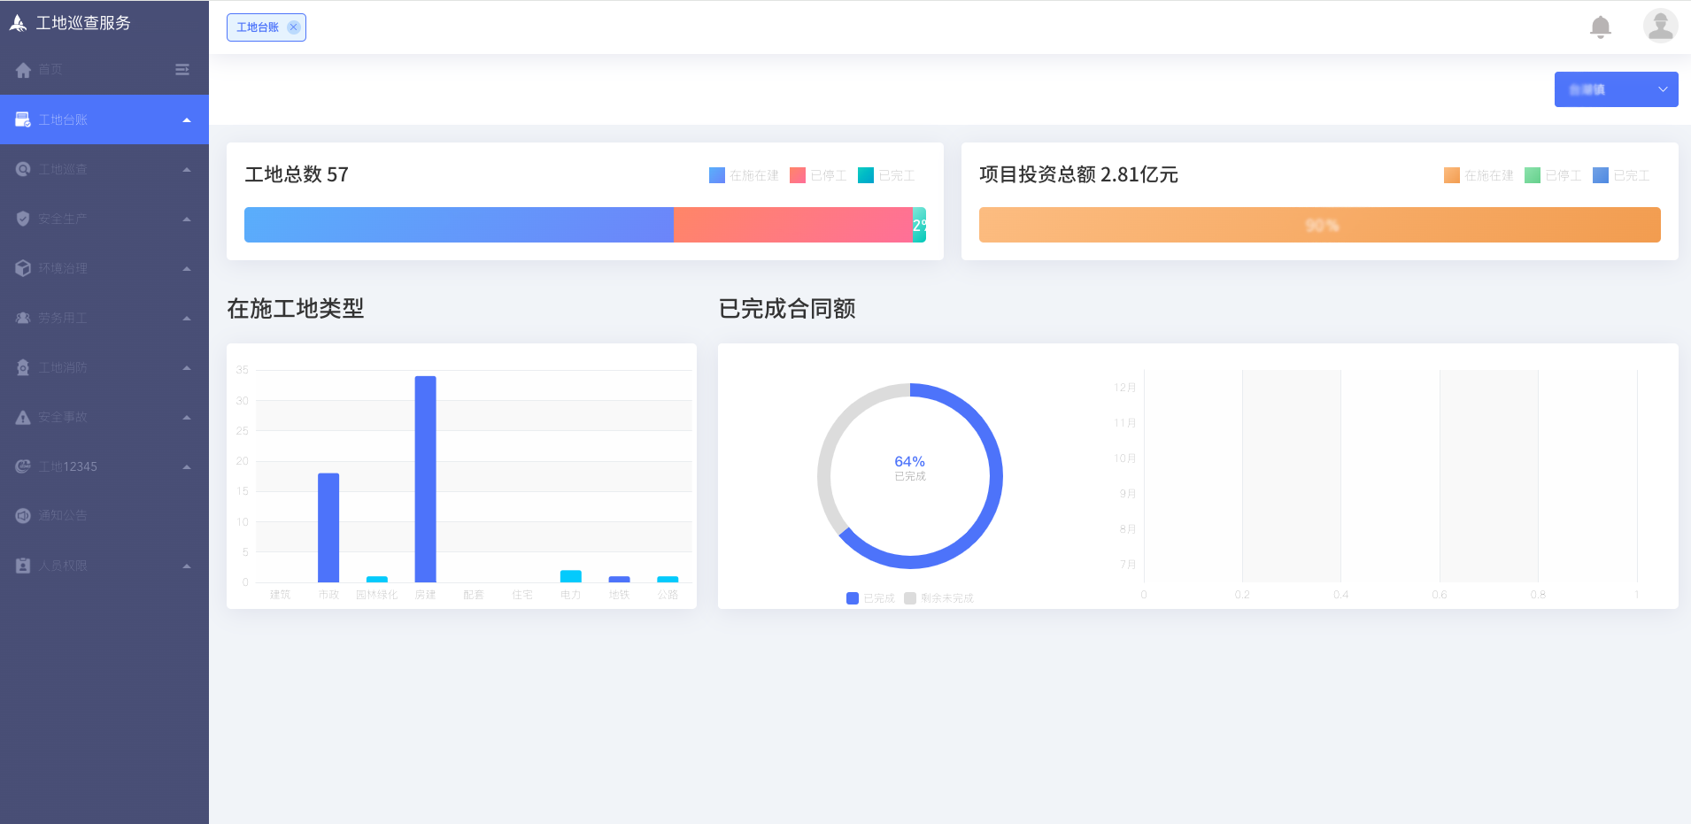Click the 工地巡查 inspection icon
1691x824 pixels.
pyautogui.click(x=23, y=169)
